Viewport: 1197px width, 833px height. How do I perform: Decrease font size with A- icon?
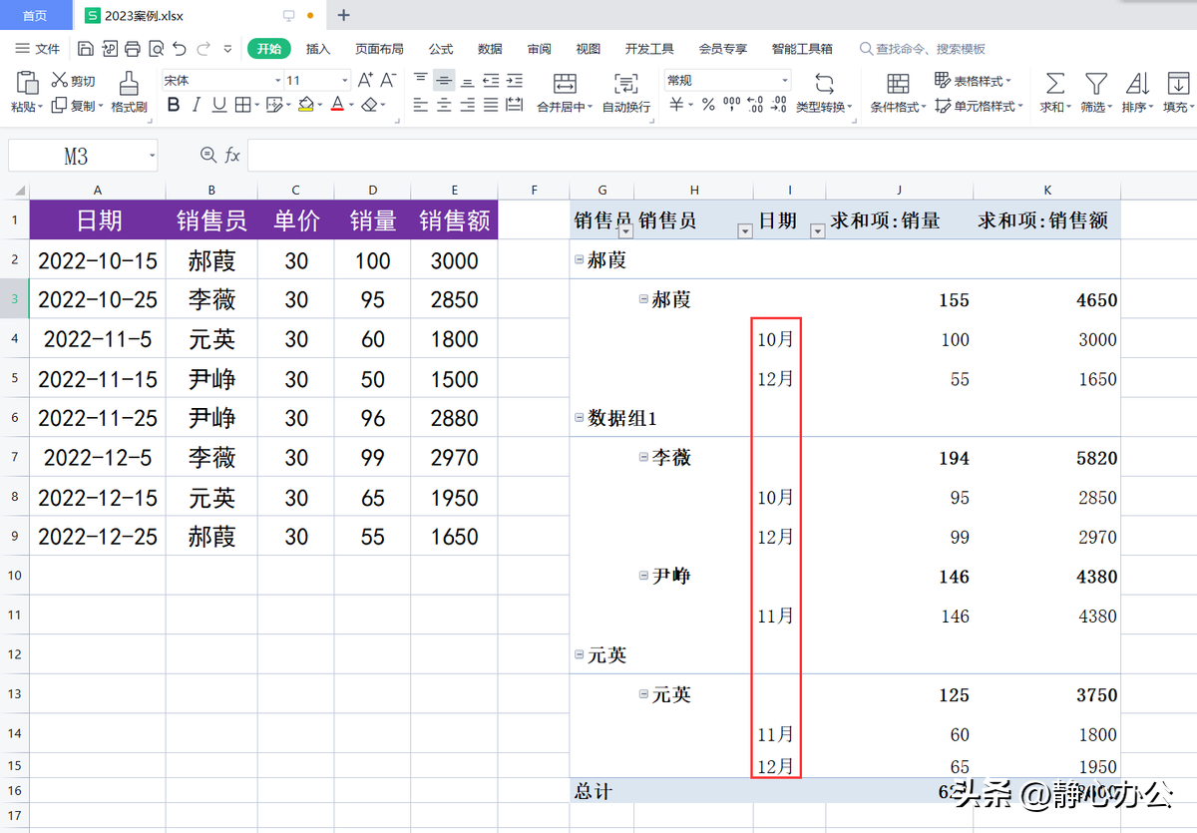pos(389,80)
